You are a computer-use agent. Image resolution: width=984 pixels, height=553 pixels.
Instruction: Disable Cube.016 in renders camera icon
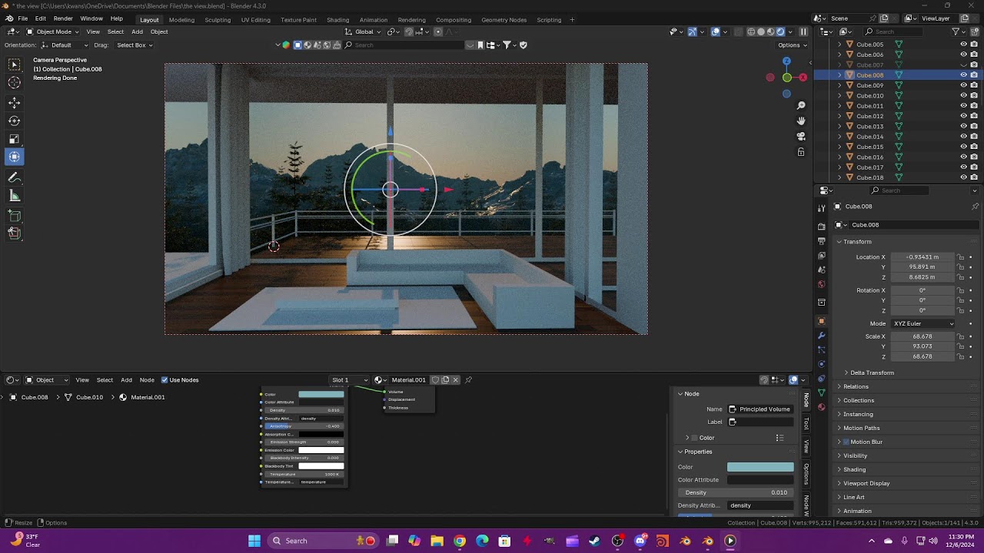coord(974,157)
